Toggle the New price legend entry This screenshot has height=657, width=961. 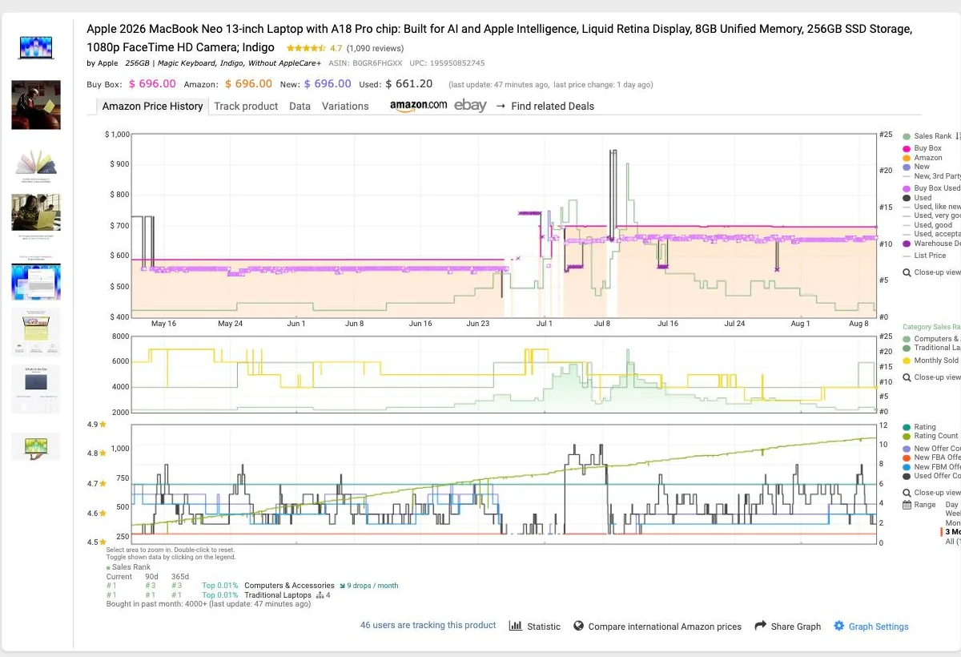[916, 167]
